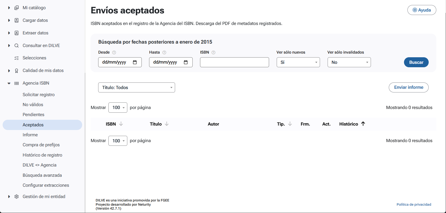Open the Ver sólo nuevos dropdown
This screenshot has height=213, width=446.
coord(298,62)
